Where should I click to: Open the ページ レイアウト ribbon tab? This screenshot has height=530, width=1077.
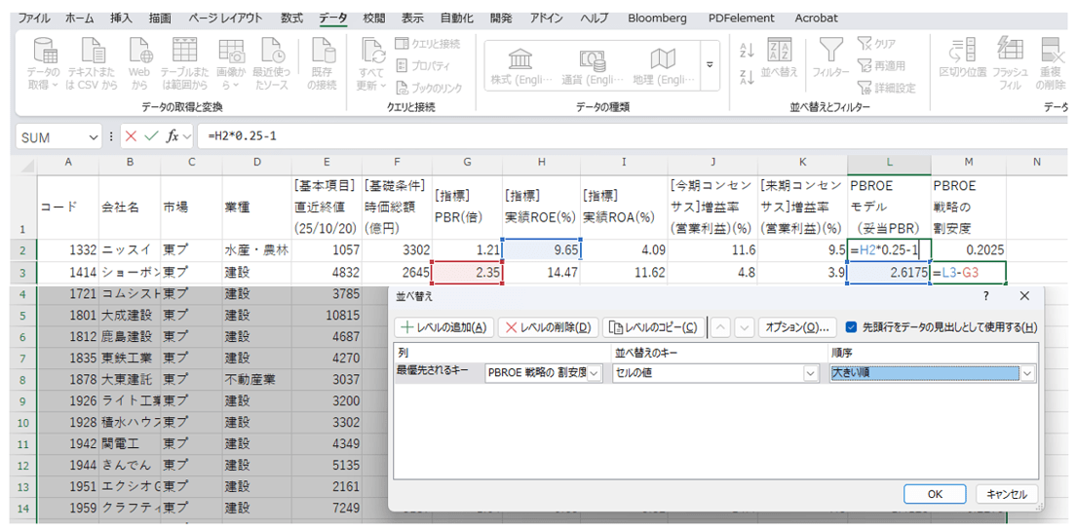[224, 18]
